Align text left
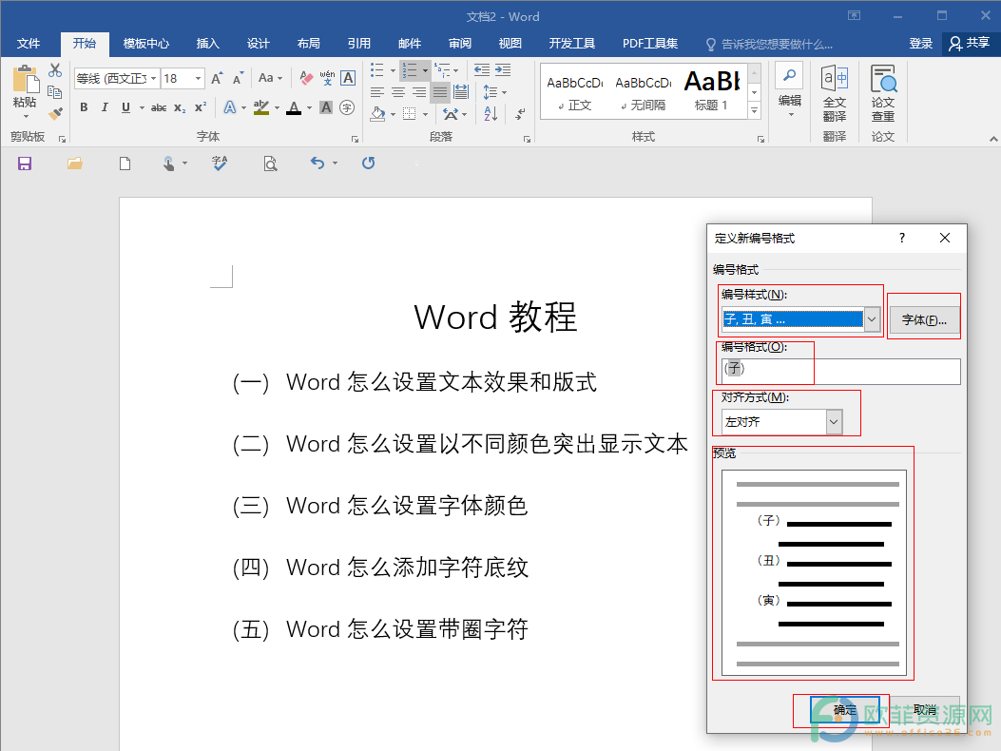The width and height of the screenshot is (1001, 751). coord(377,92)
